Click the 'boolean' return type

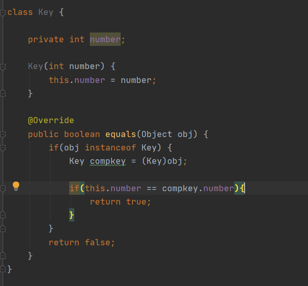(x=82, y=134)
